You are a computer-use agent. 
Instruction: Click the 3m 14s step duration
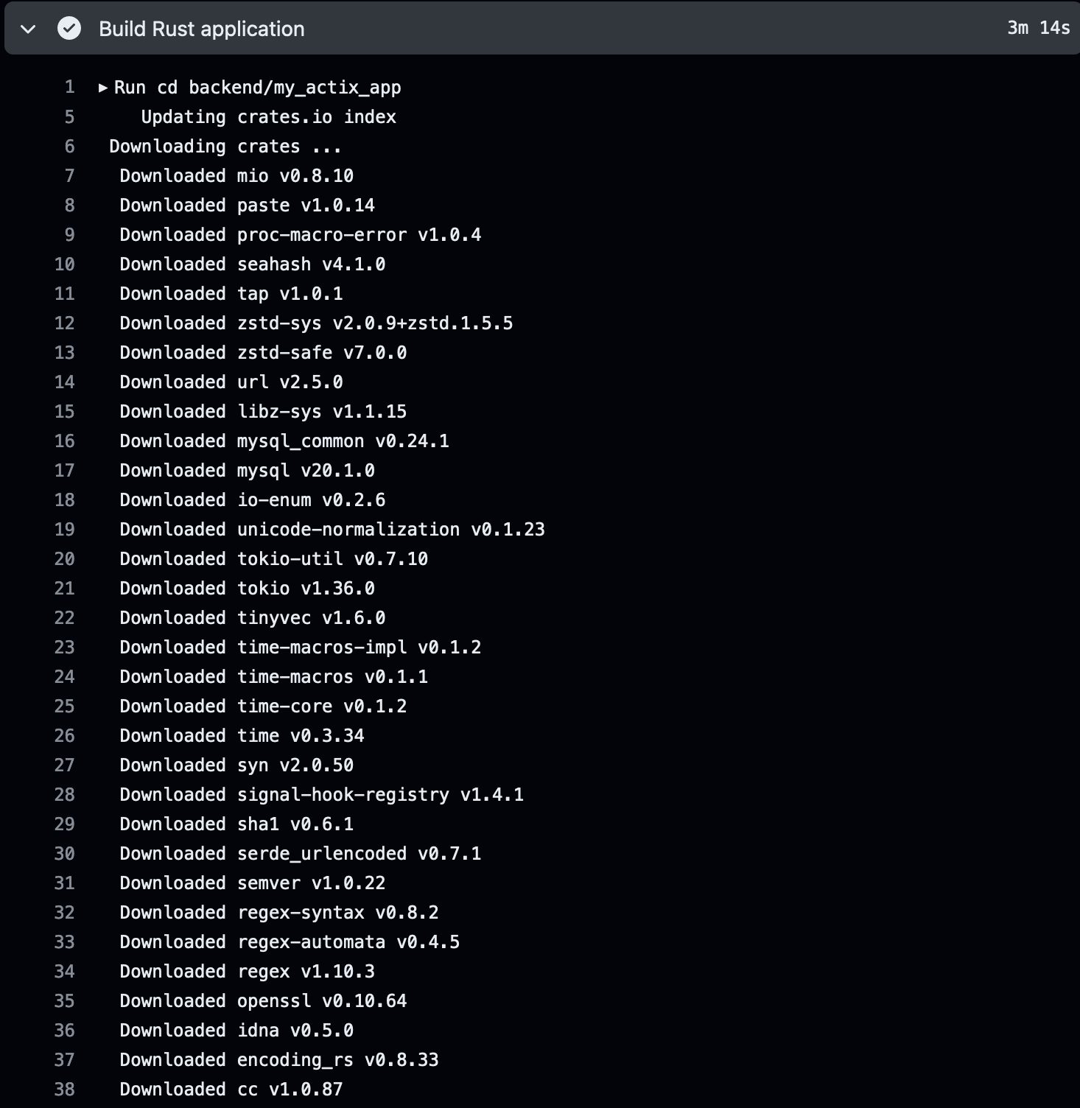click(x=1037, y=28)
